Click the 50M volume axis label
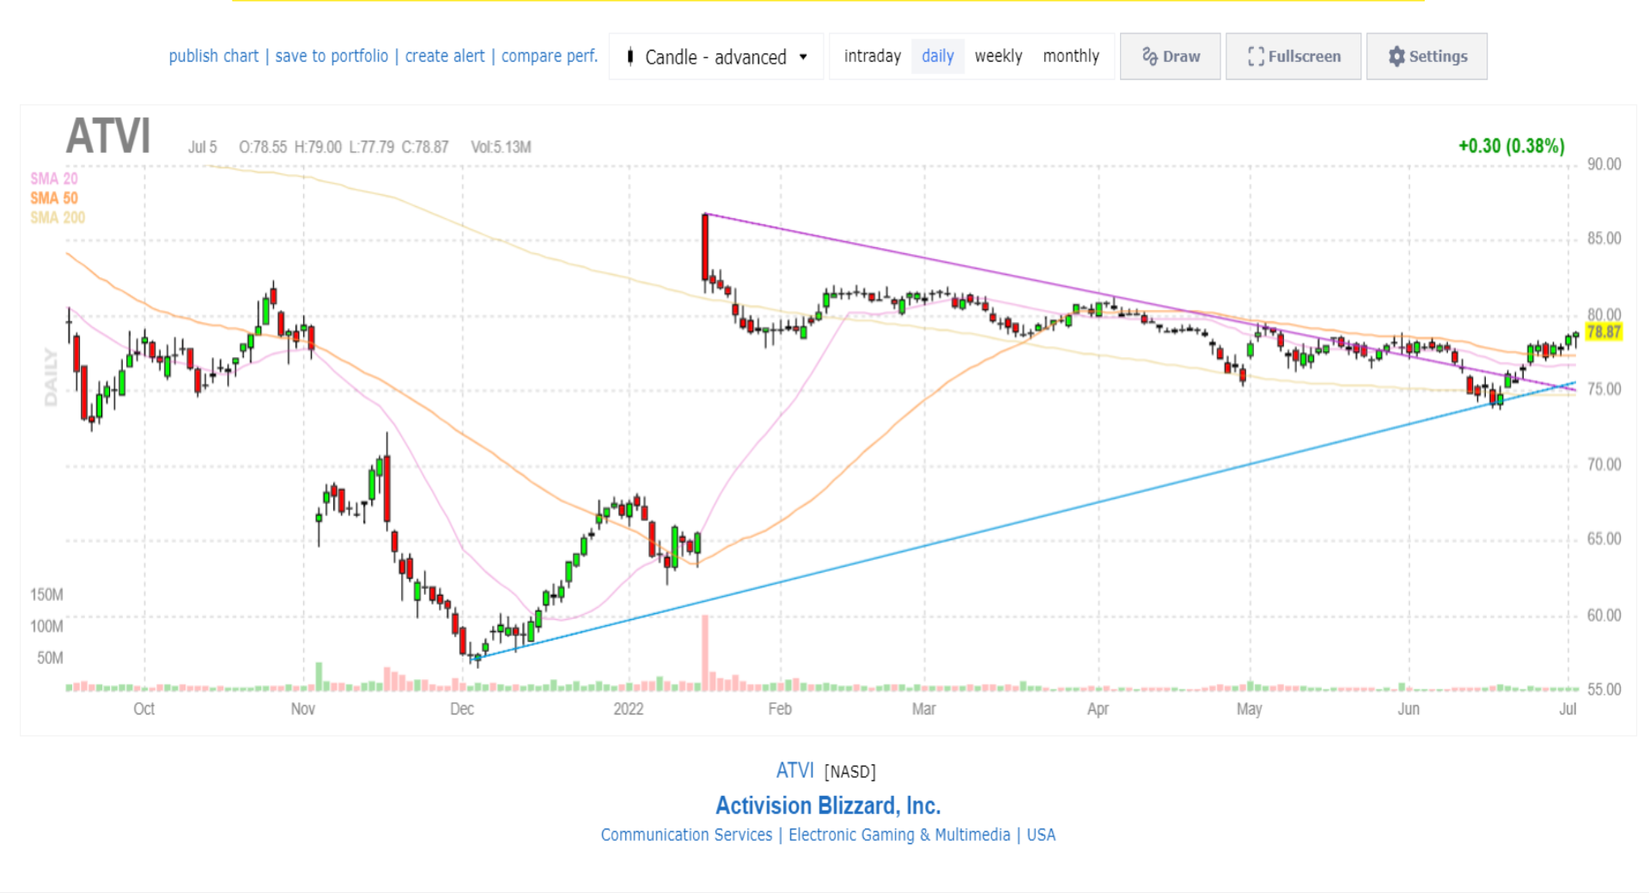The width and height of the screenshot is (1649, 893). click(50, 659)
